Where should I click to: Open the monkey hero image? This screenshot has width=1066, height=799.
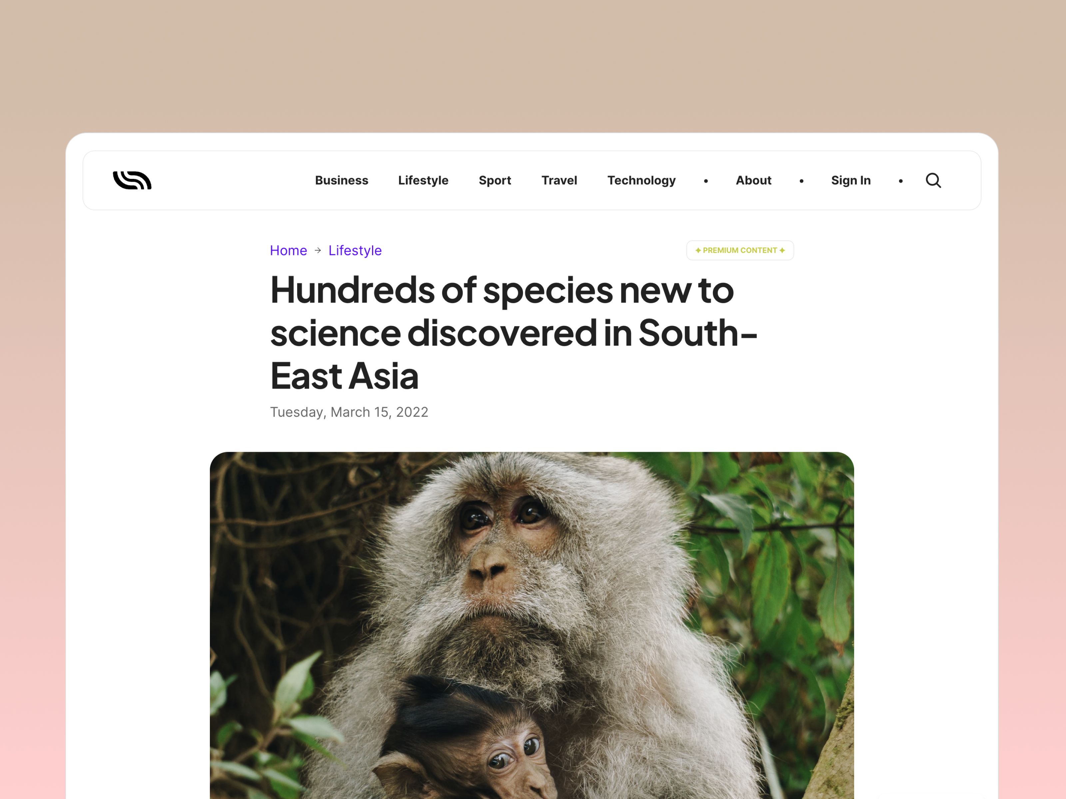pos(532,625)
